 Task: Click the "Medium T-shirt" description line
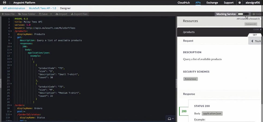59,93
